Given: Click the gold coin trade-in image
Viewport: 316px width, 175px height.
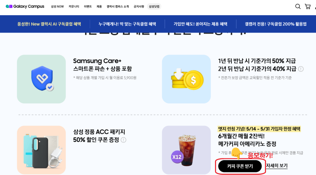Looking at the screenshot, I should point(186,79).
